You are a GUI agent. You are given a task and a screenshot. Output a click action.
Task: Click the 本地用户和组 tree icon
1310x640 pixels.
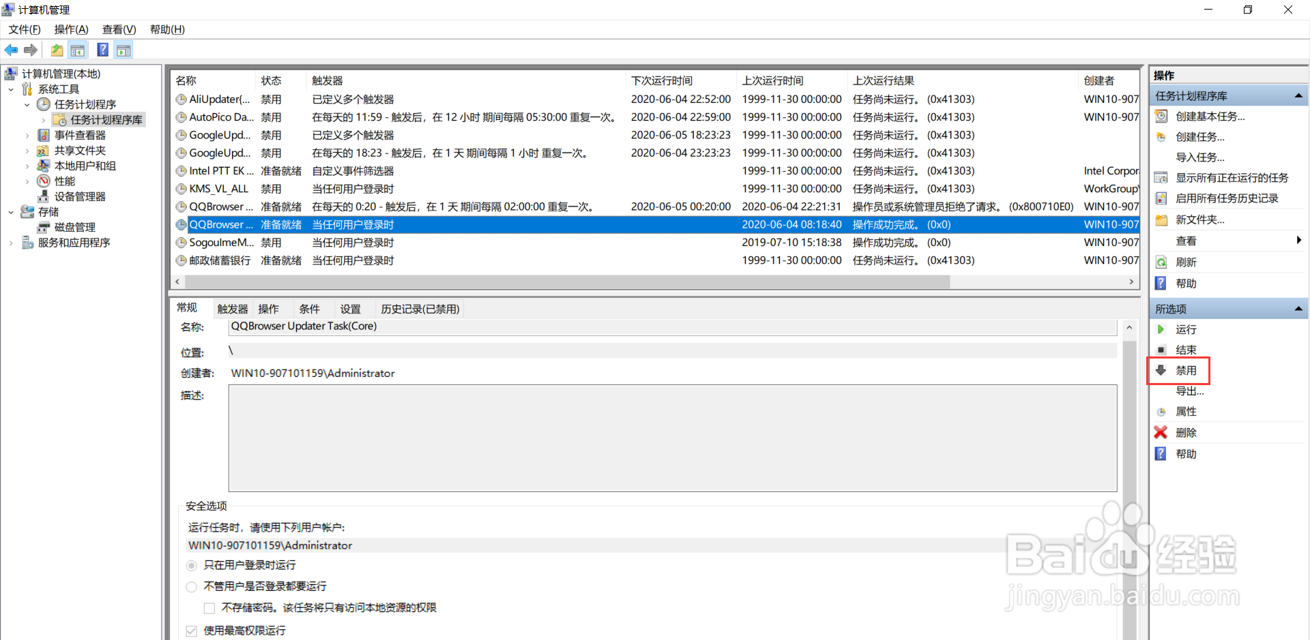[x=44, y=166]
